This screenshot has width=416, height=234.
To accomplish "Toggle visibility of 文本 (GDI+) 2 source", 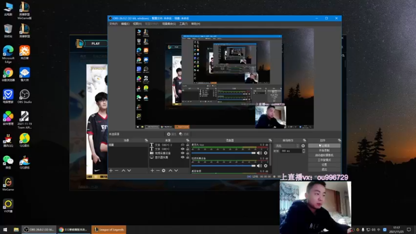I will point(183,145).
